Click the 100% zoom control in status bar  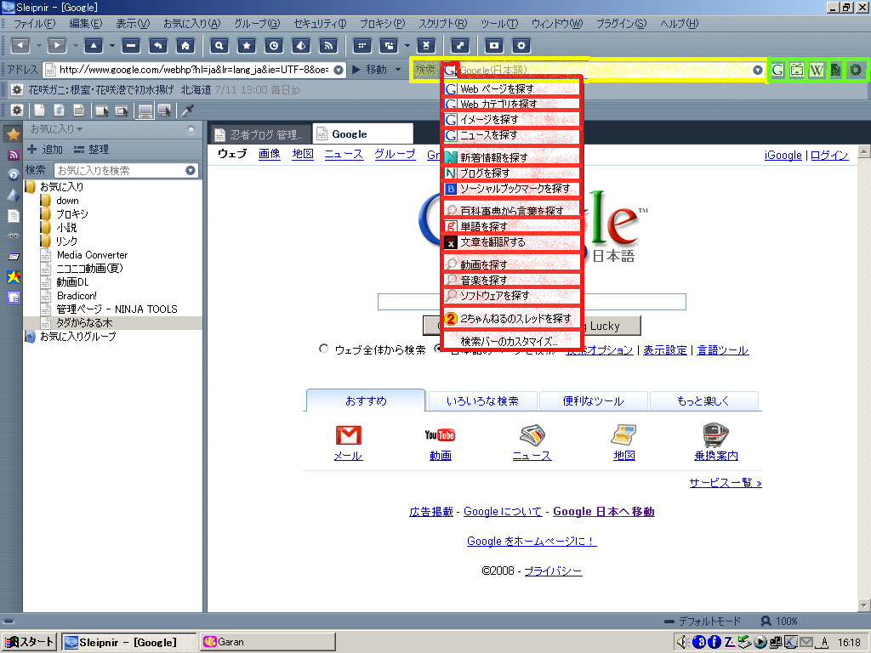(x=779, y=622)
